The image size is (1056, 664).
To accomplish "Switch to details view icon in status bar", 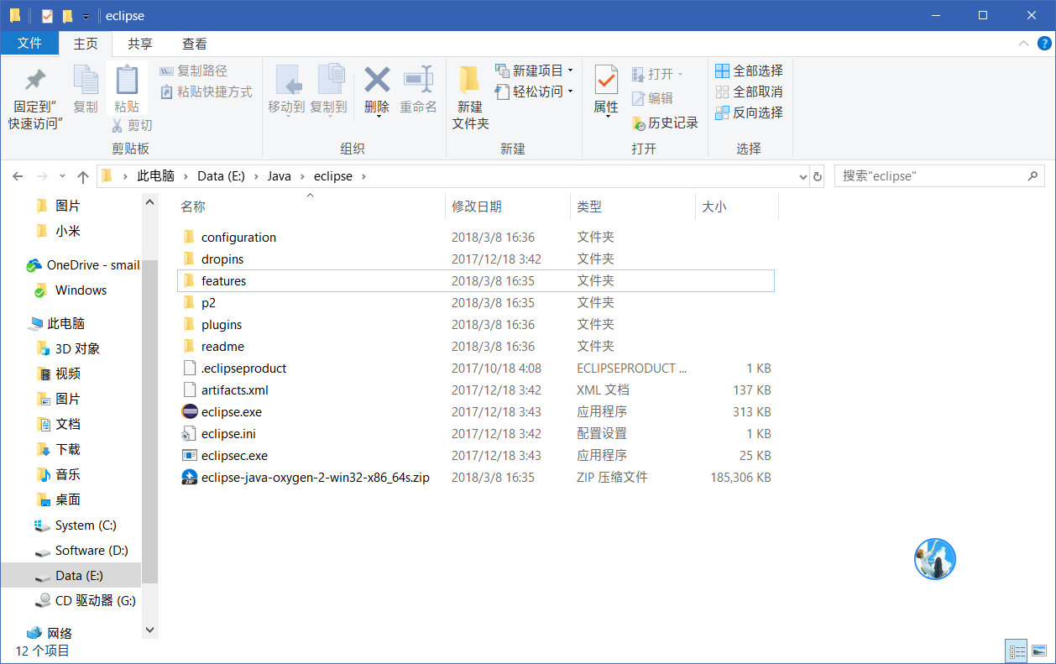I will (x=1017, y=651).
